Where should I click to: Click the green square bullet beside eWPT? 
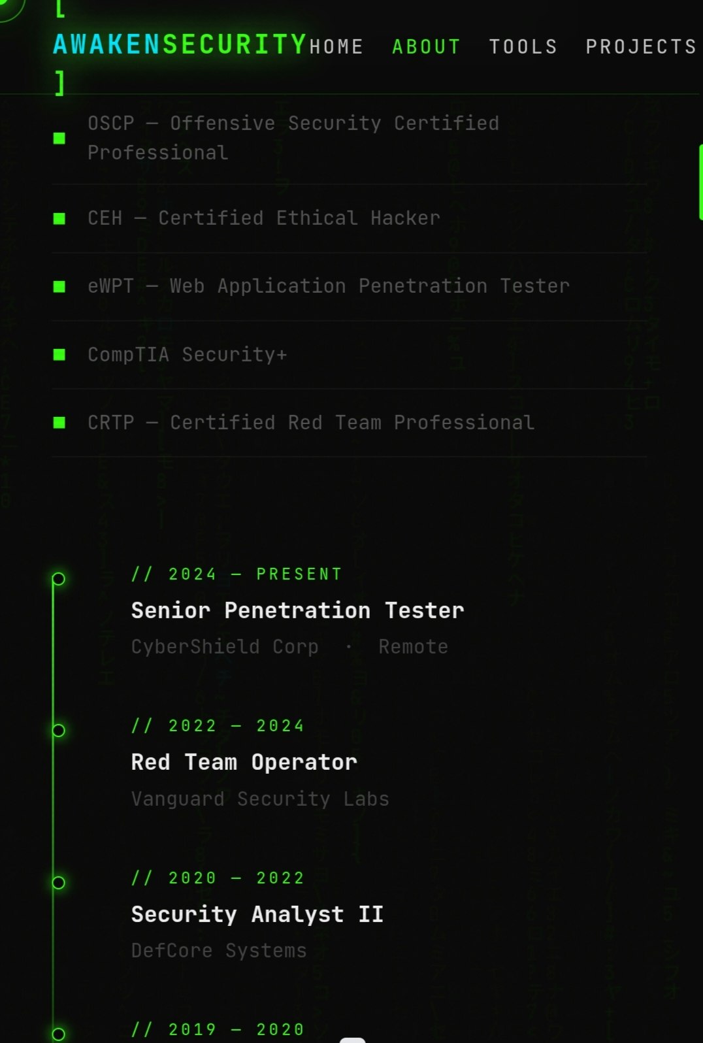pyautogui.click(x=59, y=286)
